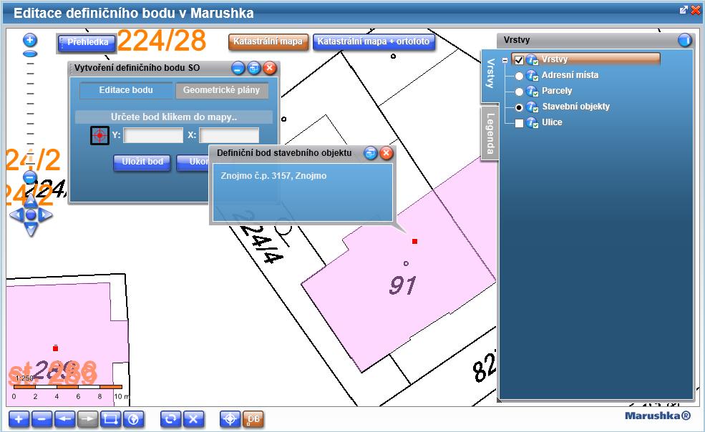Image resolution: width=705 pixels, height=432 pixels.
Task: Click the 'Určete bod klikem do mapy..' instruction
Action: pyautogui.click(x=173, y=117)
